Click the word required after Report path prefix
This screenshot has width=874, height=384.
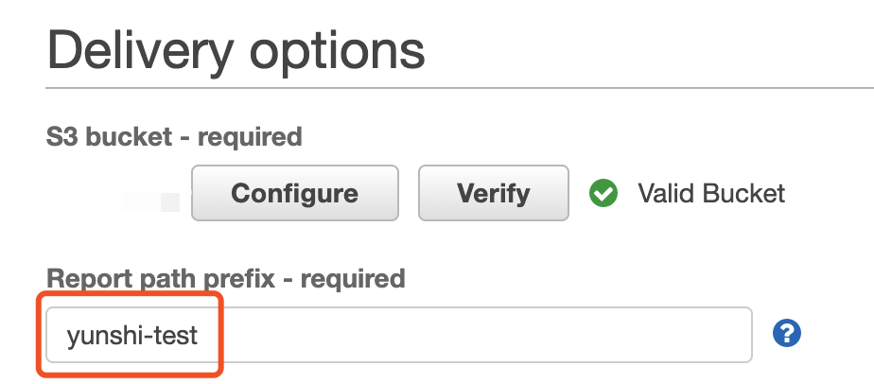(353, 279)
